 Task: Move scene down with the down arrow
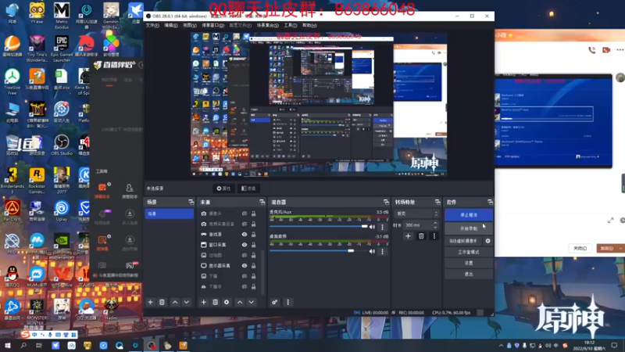187,302
